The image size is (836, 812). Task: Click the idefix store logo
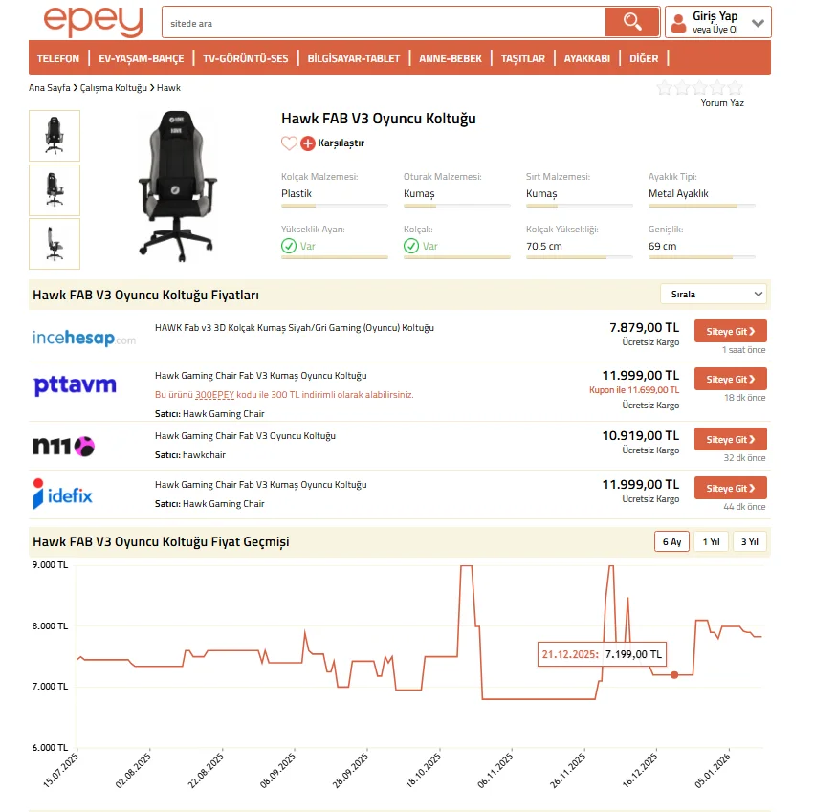point(62,494)
